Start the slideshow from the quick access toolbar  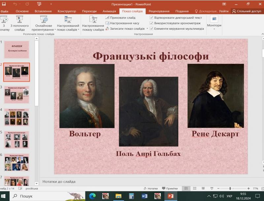tap(39, 4)
